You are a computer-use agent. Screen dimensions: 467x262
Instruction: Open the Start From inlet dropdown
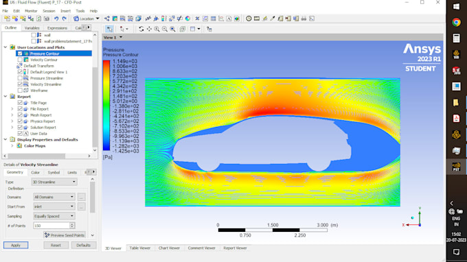(x=54, y=206)
